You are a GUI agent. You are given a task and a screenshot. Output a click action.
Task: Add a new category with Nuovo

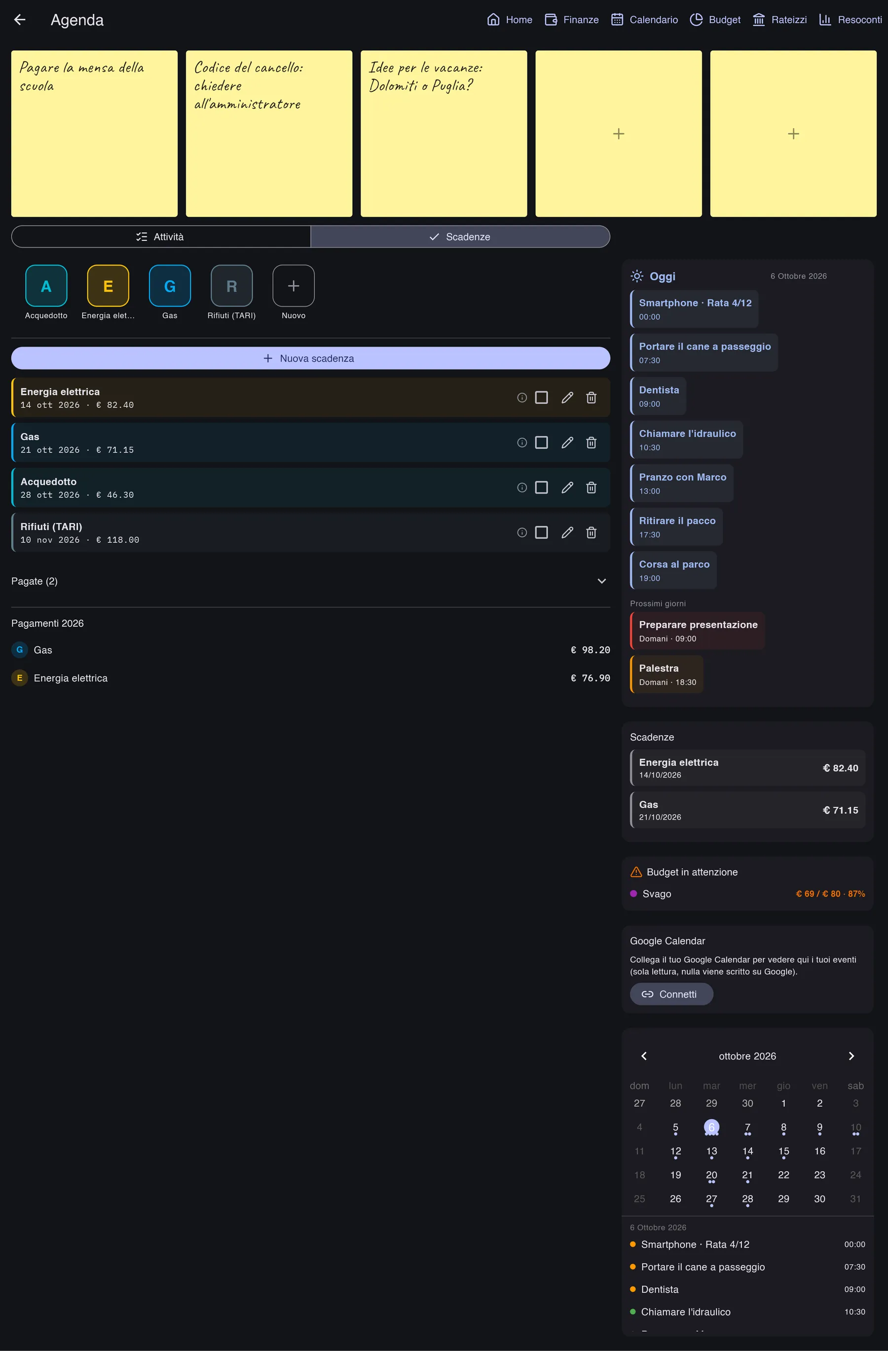[294, 286]
